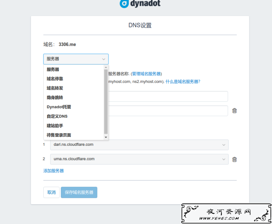Select 服务器 option in the list
This screenshot has height=224, width=272.
click(74, 69)
